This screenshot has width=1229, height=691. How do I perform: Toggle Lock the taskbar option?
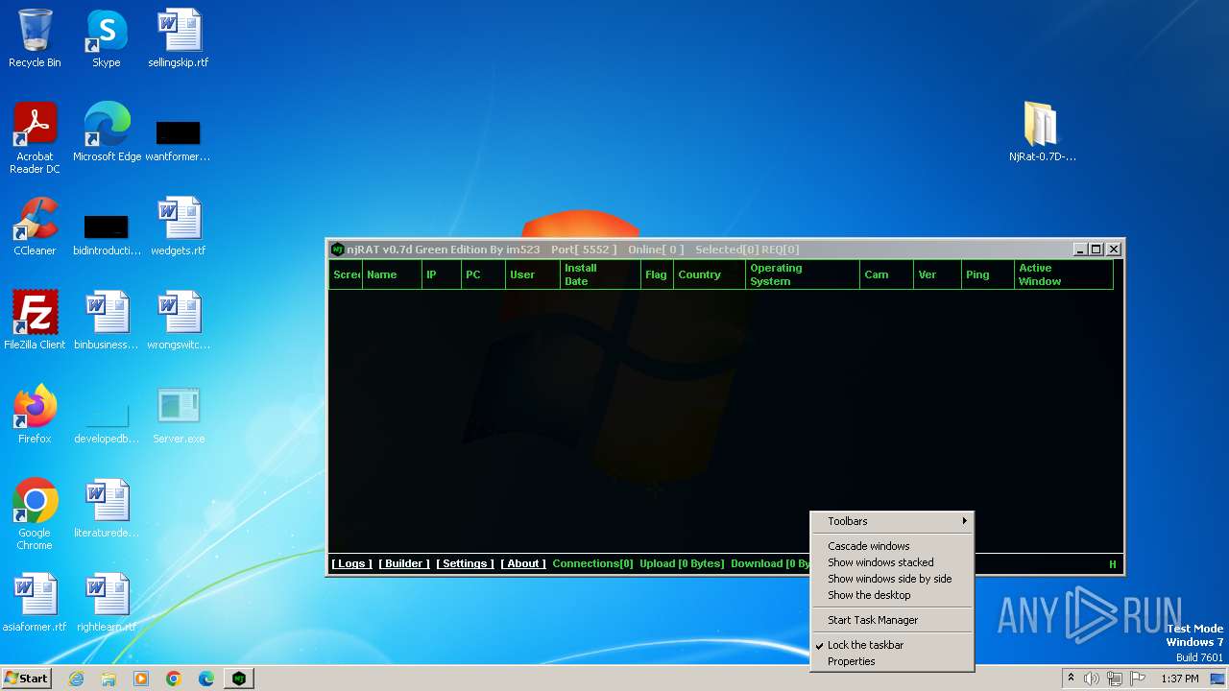click(x=892, y=645)
